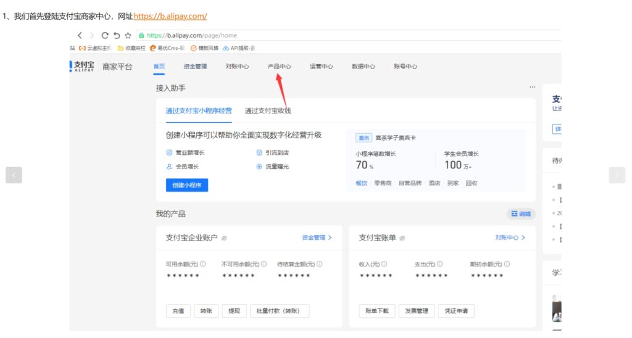
Task: Select the 酒店 case category
Action: [x=434, y=183]
